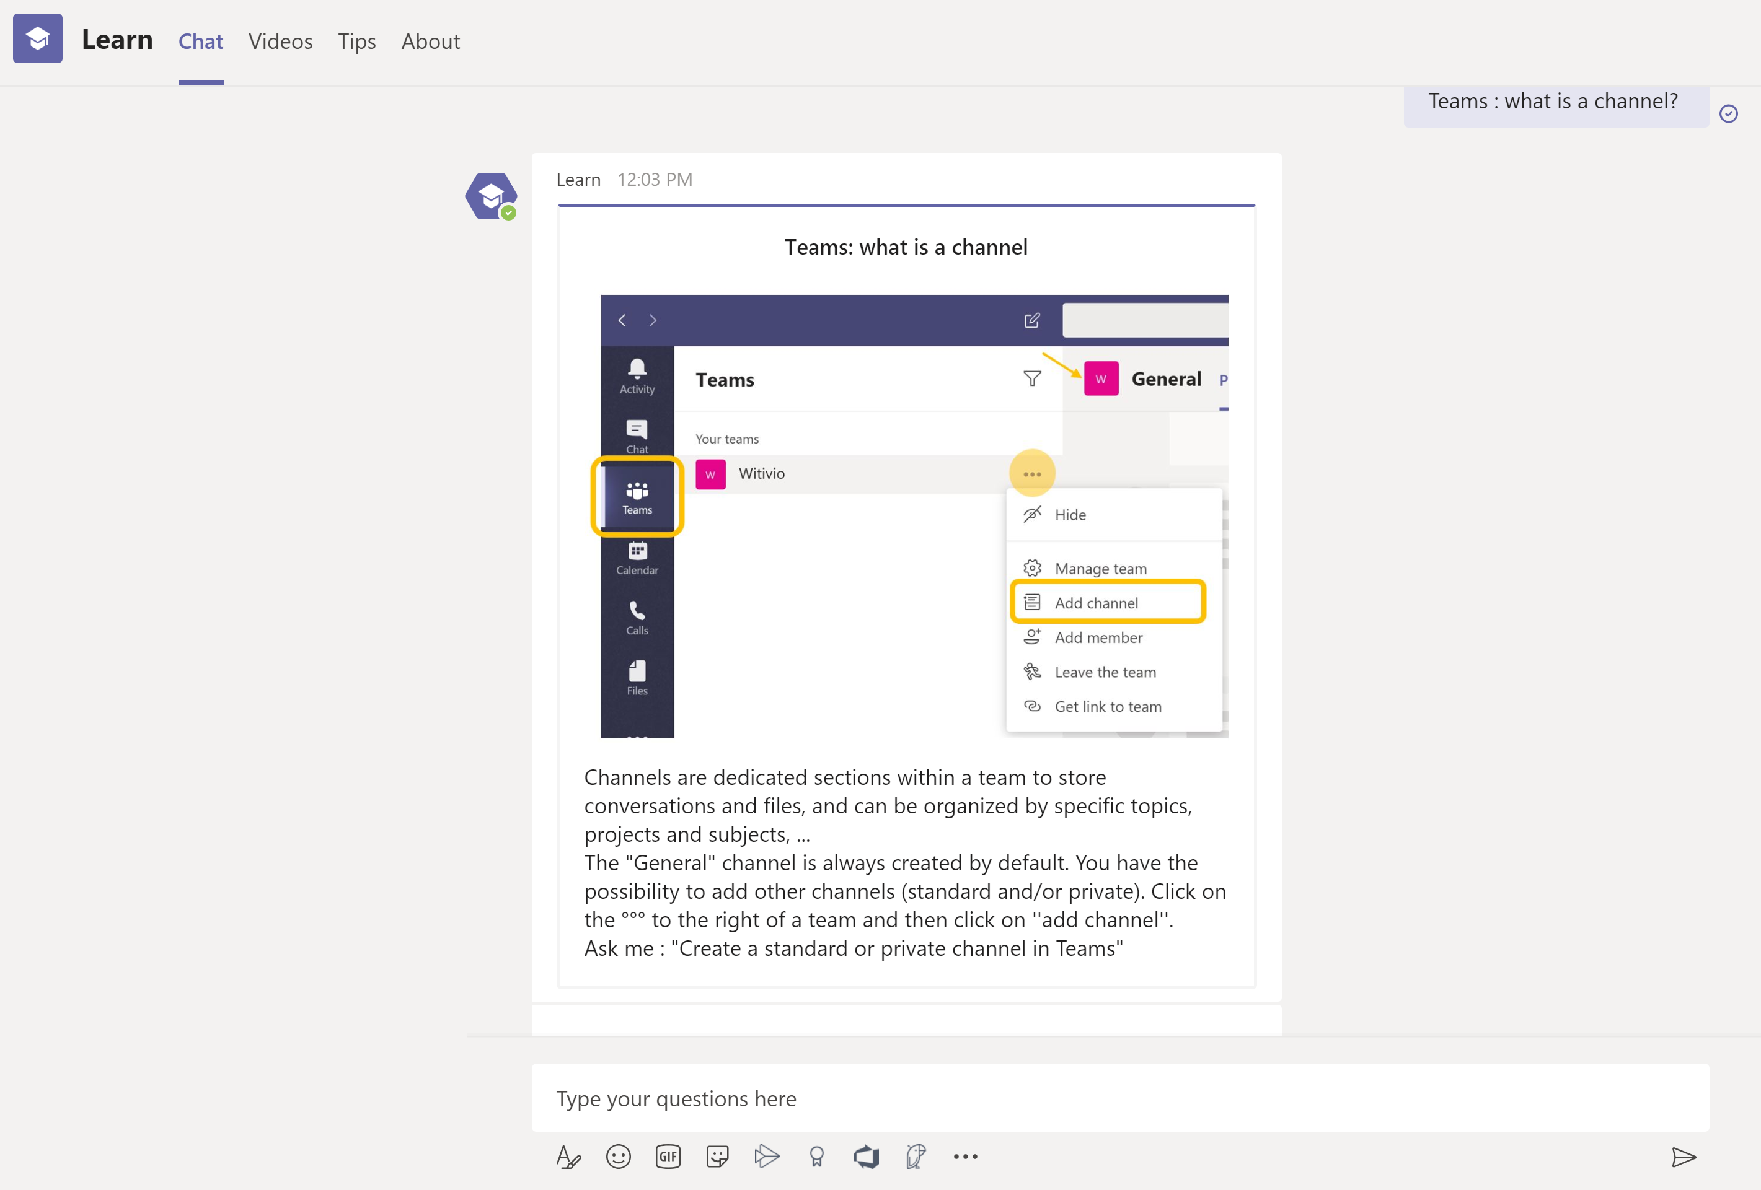Open the Tips tab
1761x1190 pixels.
pos(357,42)
